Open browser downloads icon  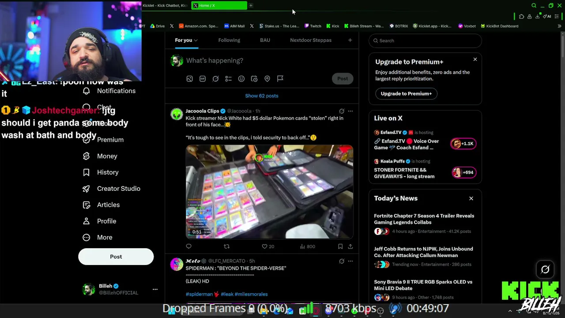[x=537, y=17]
